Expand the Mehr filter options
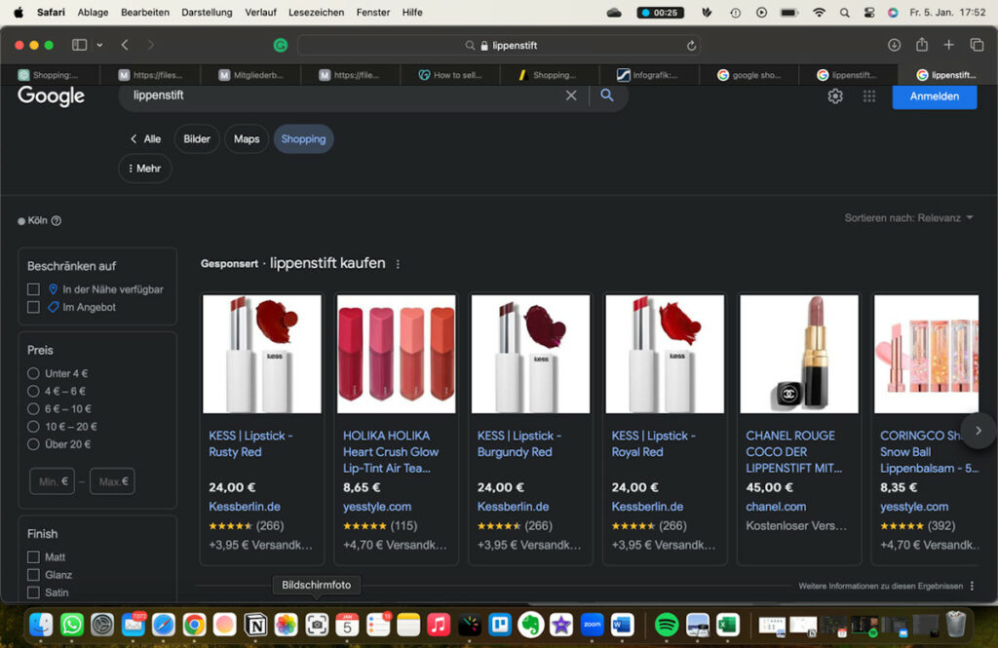 (144, 168)
